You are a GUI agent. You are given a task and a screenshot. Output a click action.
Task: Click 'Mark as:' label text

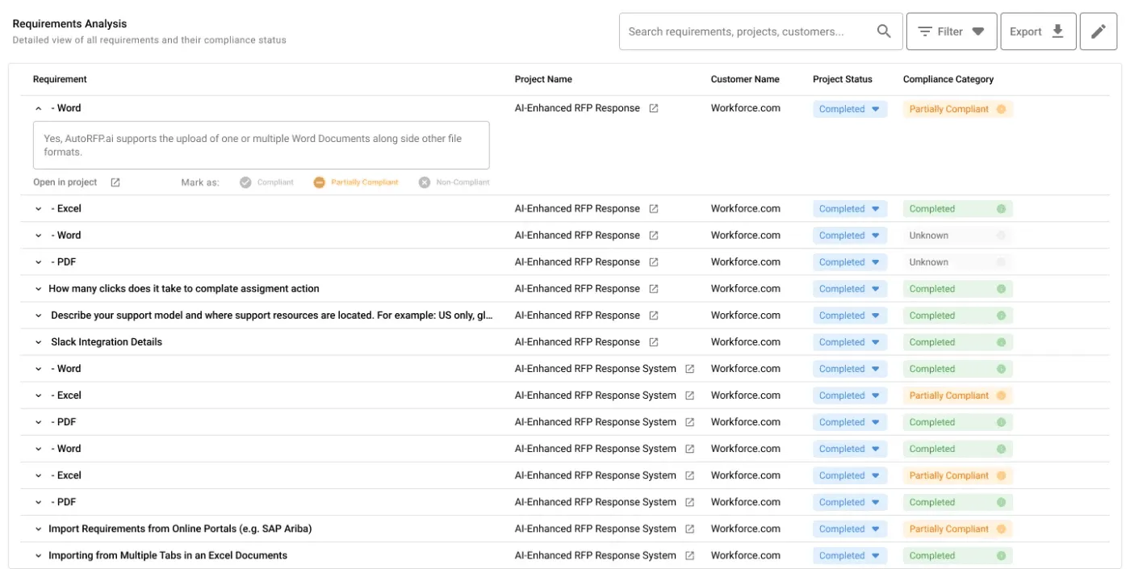coord(200,182)
